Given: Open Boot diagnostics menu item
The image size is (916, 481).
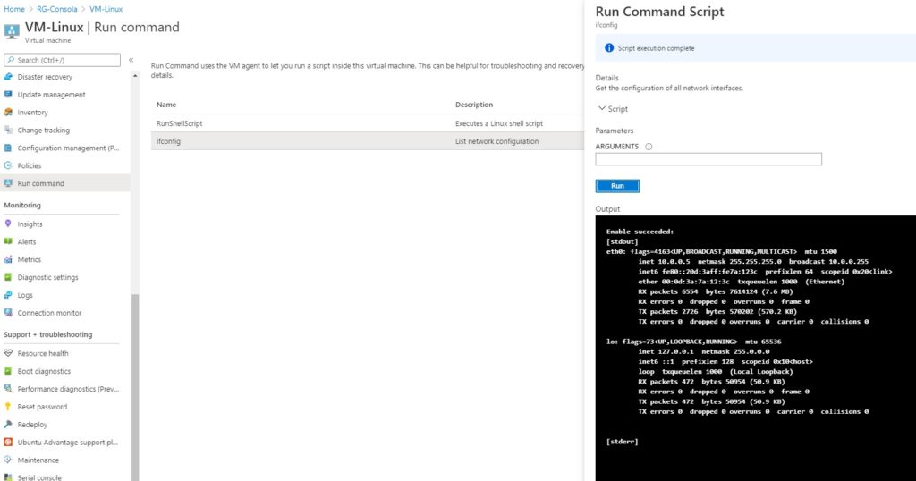Looking at the screenshot, I should [x=44, y=371].
